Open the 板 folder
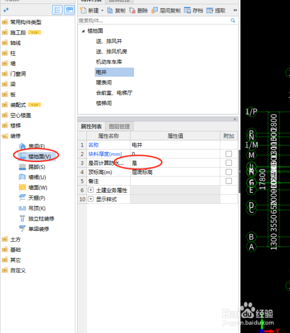Screen dimensions: 290x333 tap(9, 95)
